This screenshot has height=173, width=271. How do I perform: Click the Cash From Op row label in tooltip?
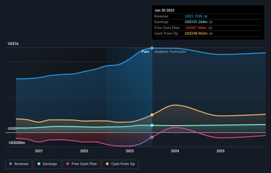point(166,34)
